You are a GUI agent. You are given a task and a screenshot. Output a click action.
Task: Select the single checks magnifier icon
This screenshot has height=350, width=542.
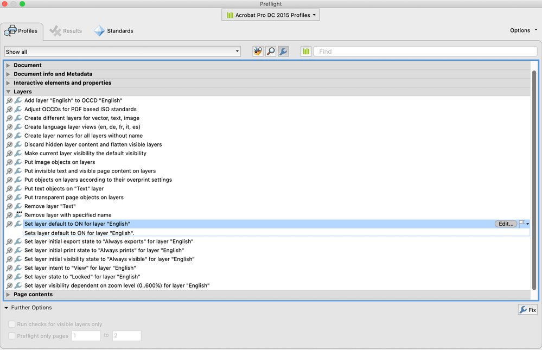tap(271, 52)
